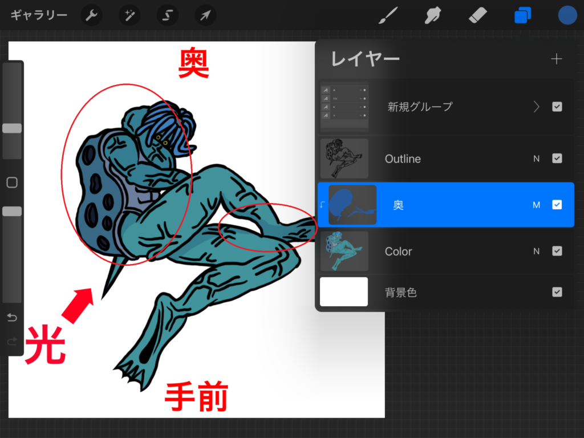The height and width of the screenshot is (438, 584).
Task: Close the Layers panel via layers icon
Action: click(522, 15)
